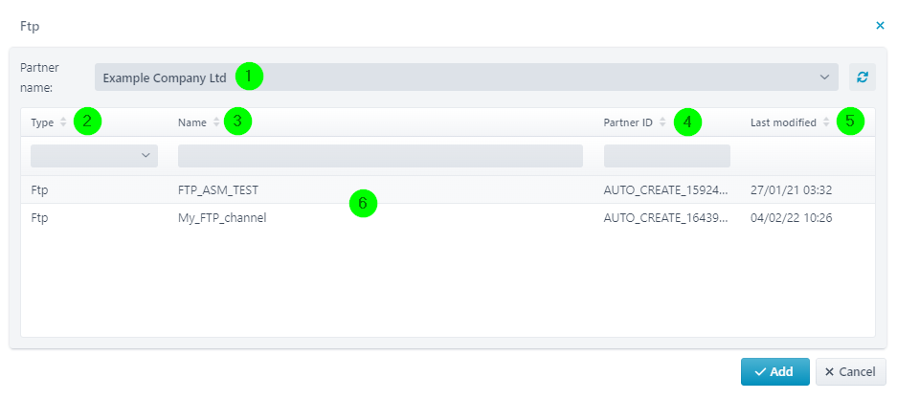Close the Ftp dialog with the X
The width and height of the screenshot is (897, 399).
881,26
